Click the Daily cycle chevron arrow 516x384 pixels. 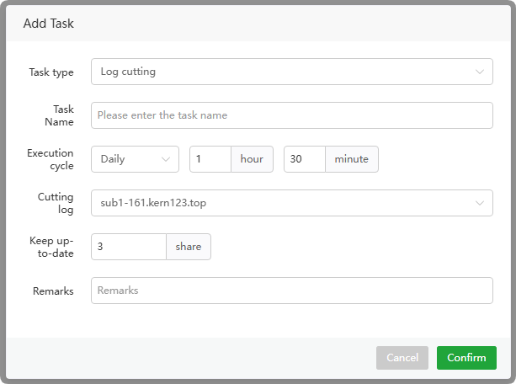(x=165, y=159)
